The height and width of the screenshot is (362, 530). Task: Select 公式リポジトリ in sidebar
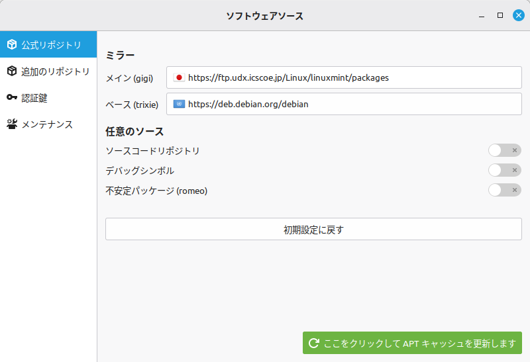pyautogui.click(x=51, y=45)
